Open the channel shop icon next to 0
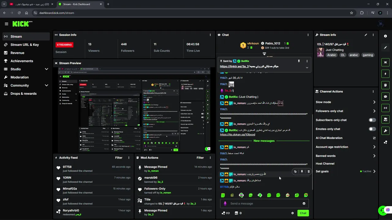392x220 pixels. (236, 213)
